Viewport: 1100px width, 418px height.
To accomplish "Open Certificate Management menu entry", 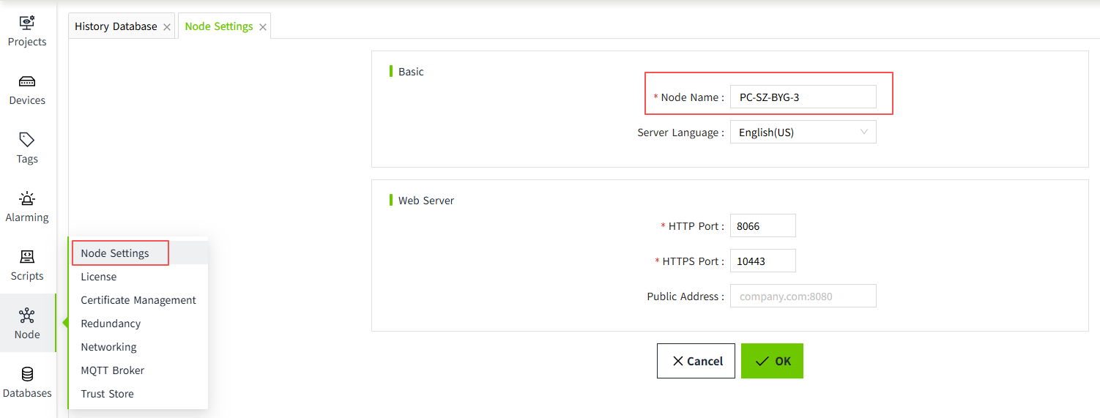I will pyautogui.click(x=138, y=300).
